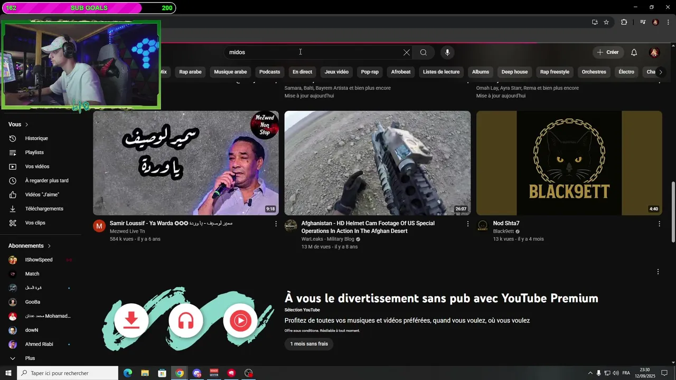Play the BLACK9ETT cat logo thumbnail
Image resolution: width=676 pixels, height=380 pixels.
pos(569,163)
